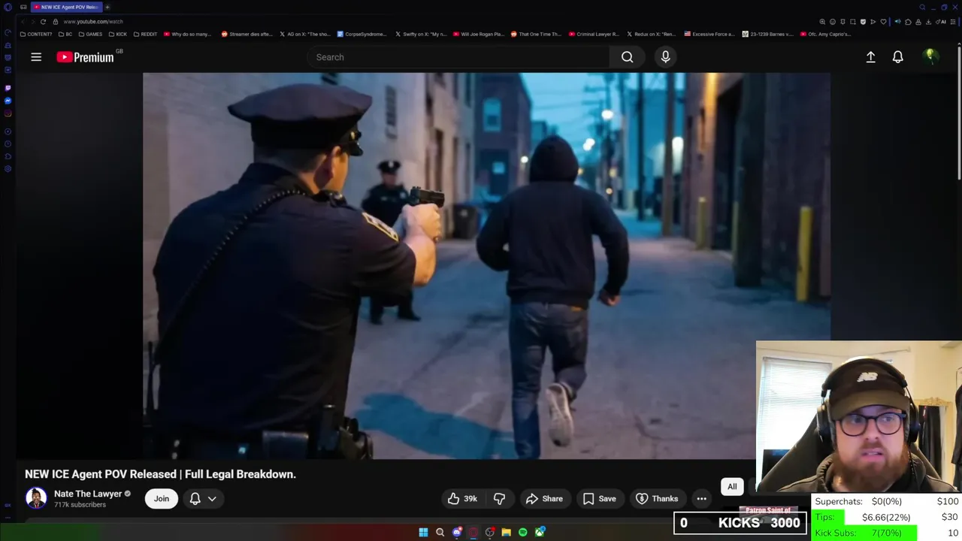Open the 'Streamer dies afte...' bookmark
The width and height of the screenshot is (962, 541).
tap(247, 34)
